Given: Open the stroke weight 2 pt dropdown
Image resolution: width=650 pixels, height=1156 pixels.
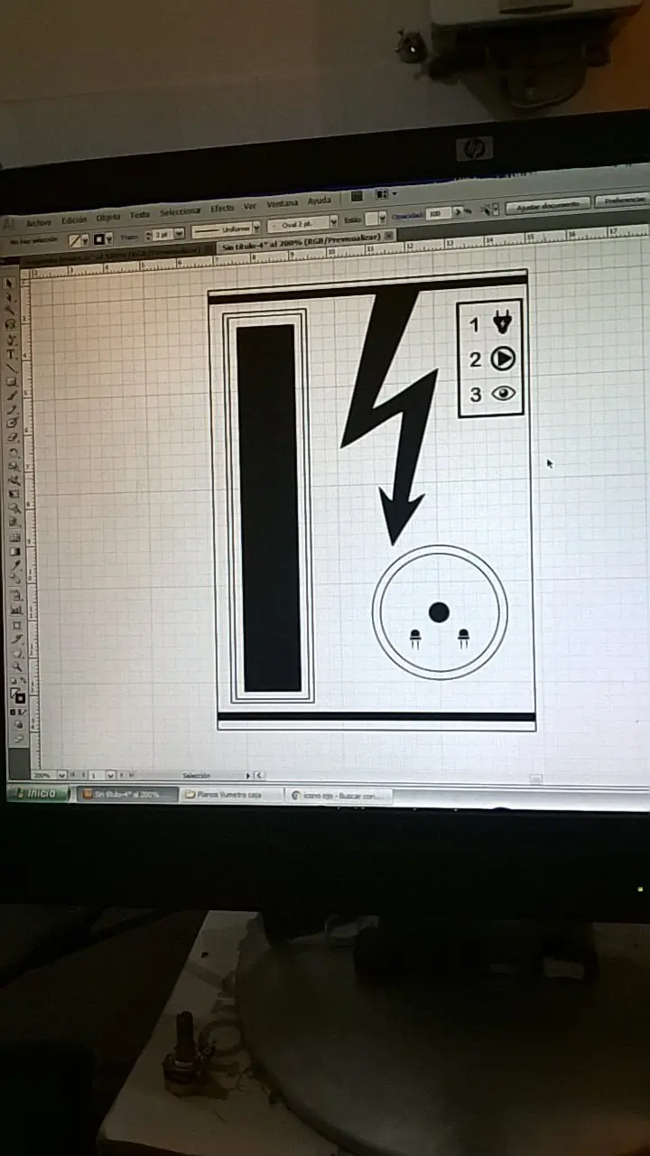Looking at the screenshot, I should pos(178,234).
